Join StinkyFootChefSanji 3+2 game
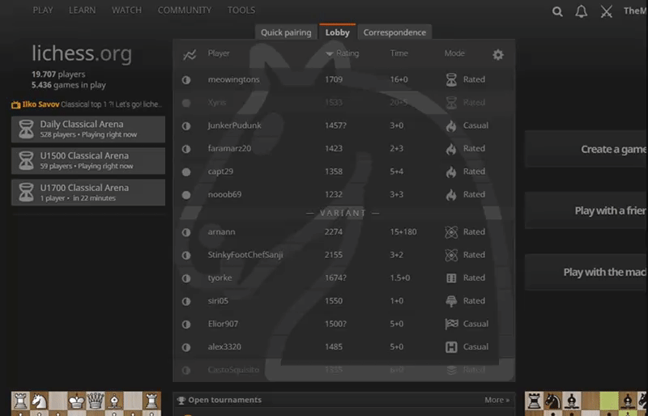This screenshot has height=416, width=648. [x=343, y=255]
